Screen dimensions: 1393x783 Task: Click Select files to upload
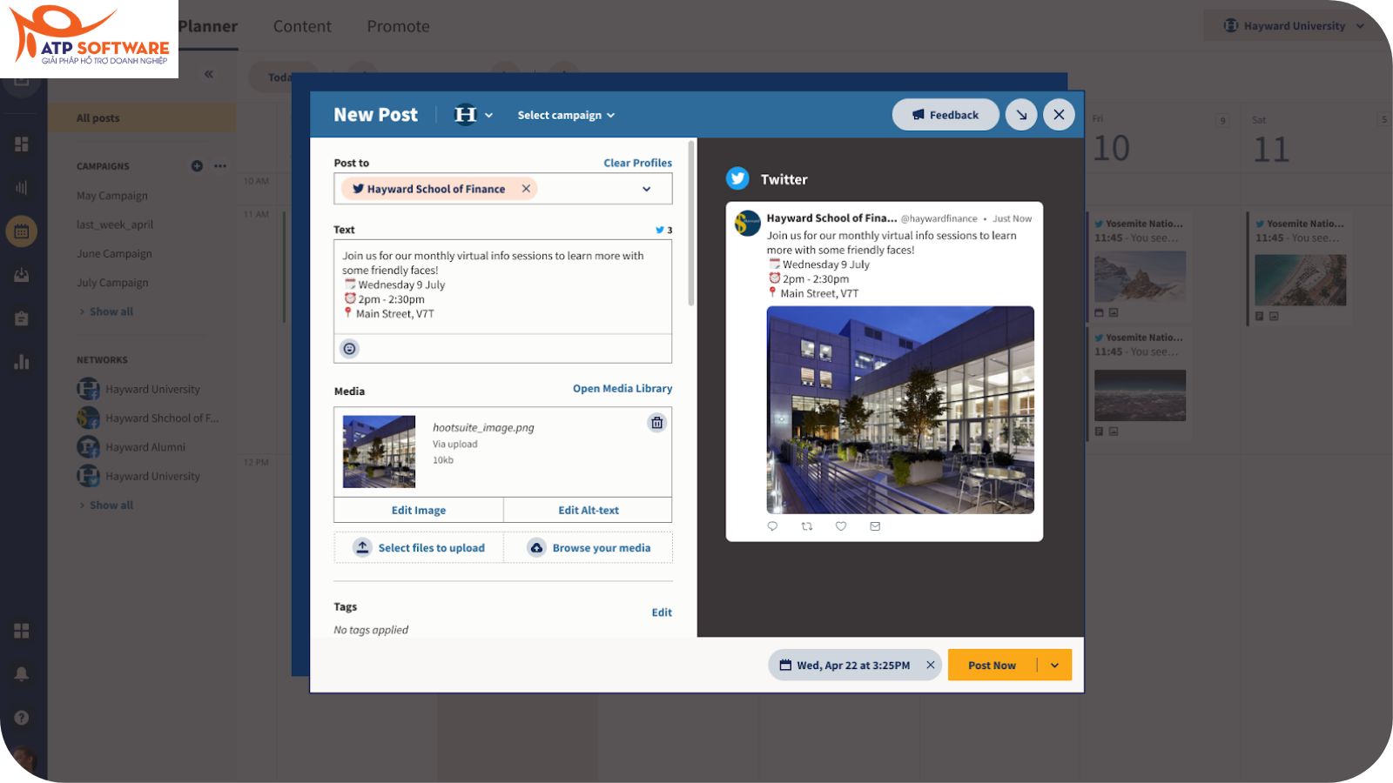[419, 548]
